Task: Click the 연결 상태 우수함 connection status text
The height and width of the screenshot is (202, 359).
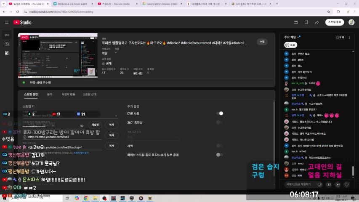Action: click(x=40, y=82)
